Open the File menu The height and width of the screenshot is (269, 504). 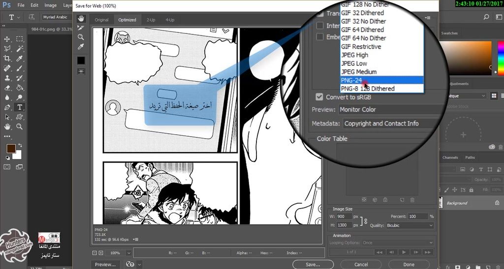click(x=21, y=5)
